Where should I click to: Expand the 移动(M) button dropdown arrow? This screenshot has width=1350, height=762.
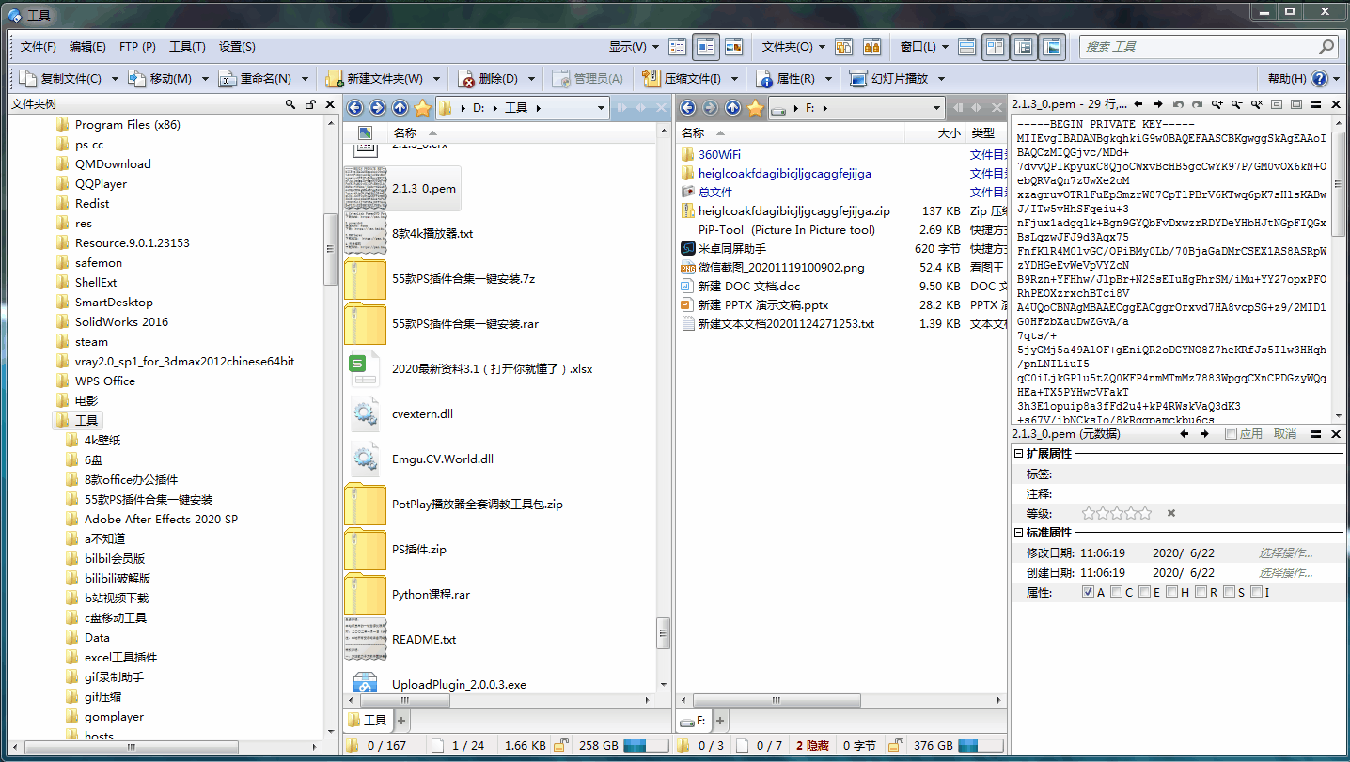[203, 78]
